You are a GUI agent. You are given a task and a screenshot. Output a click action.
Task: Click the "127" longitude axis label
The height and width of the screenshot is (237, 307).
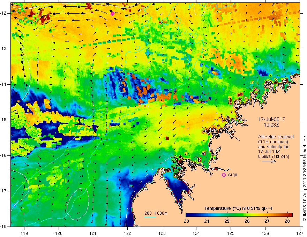[300, 233]
